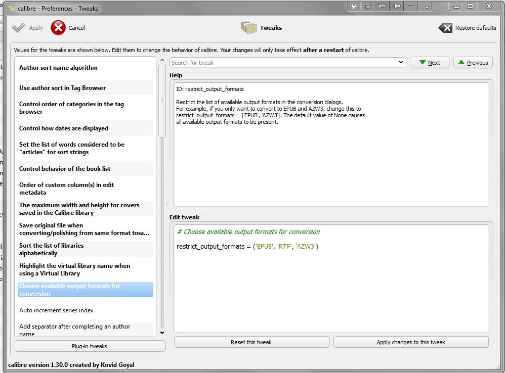The image size is (505, 373).
Task: Select maximum width and height for covers
Action: (86, 209)
